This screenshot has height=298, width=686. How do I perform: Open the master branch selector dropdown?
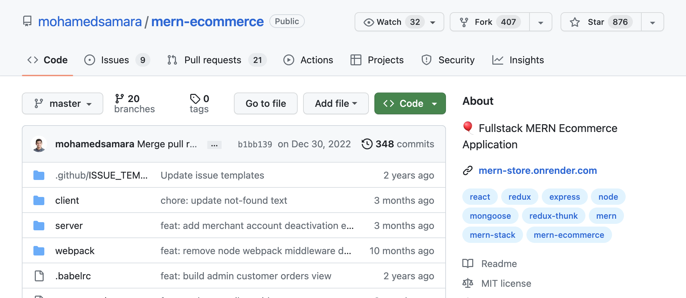pos(63,103)
